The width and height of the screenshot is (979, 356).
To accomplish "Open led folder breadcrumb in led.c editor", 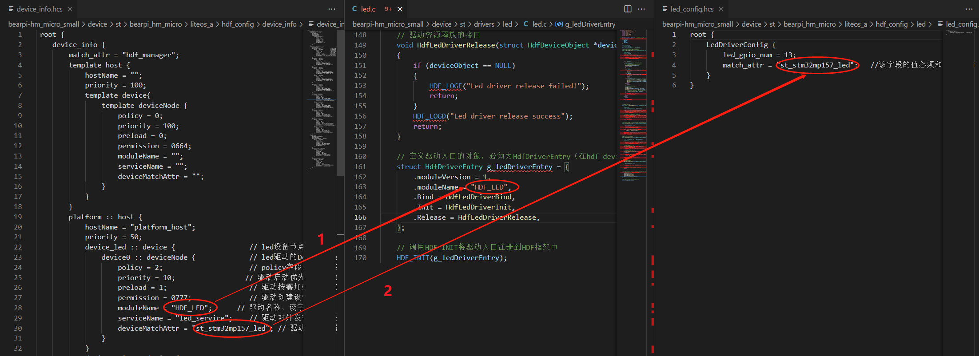I will tap(507, 24).
